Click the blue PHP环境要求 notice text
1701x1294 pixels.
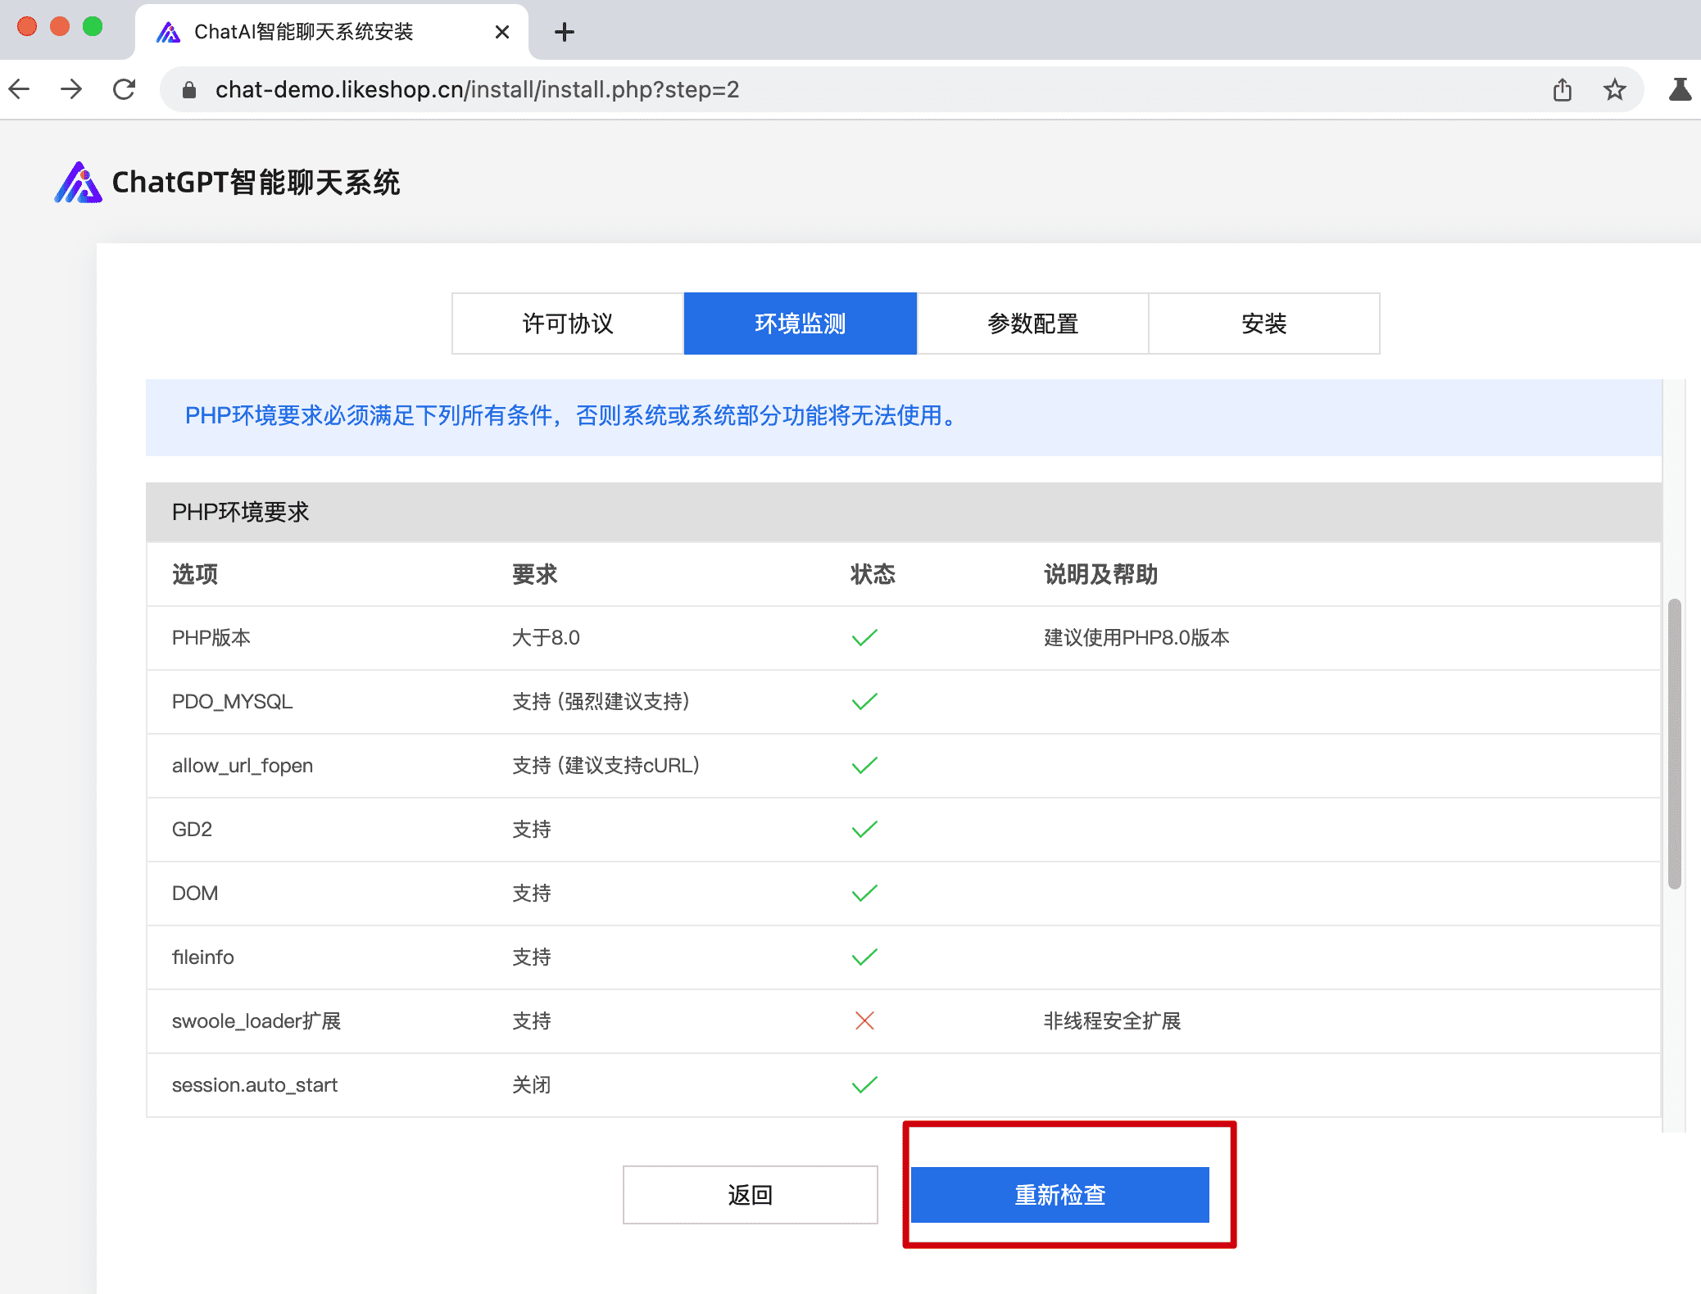pos(572,416)
